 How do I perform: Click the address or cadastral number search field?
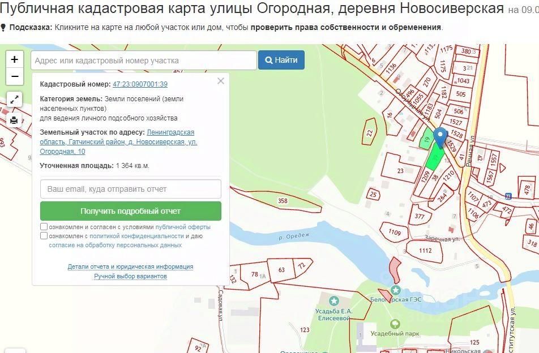coord(144,61)
